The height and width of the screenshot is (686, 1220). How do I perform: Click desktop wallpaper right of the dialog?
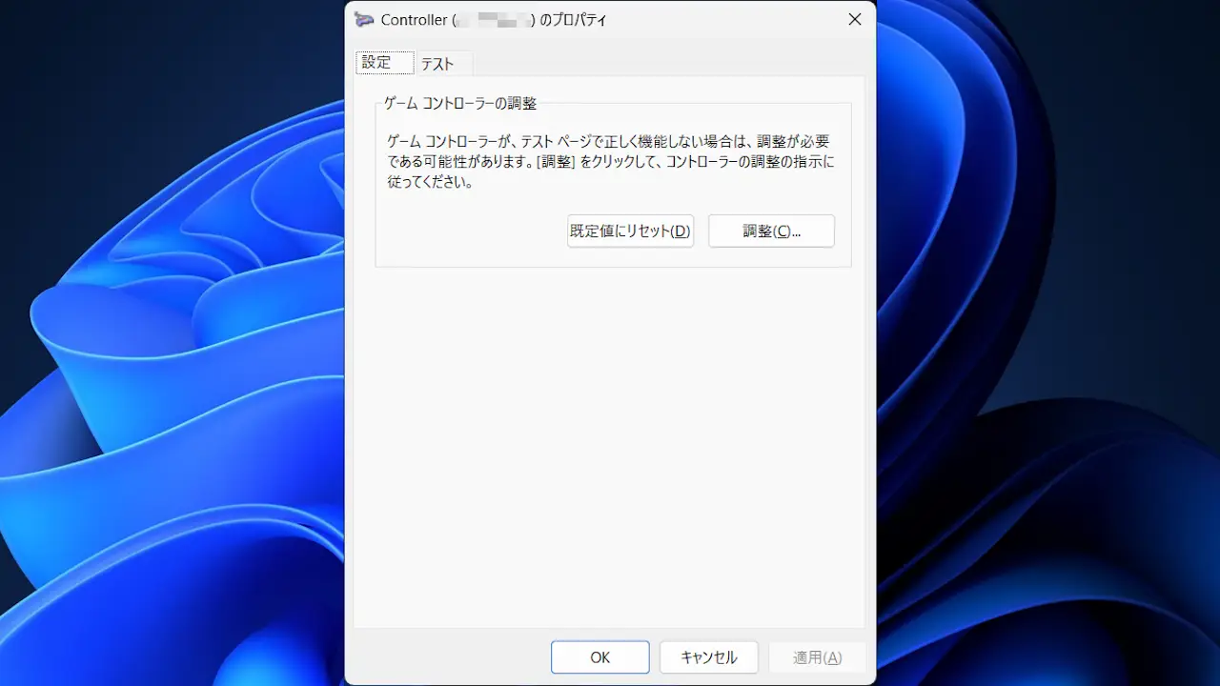coord(1048,343)
